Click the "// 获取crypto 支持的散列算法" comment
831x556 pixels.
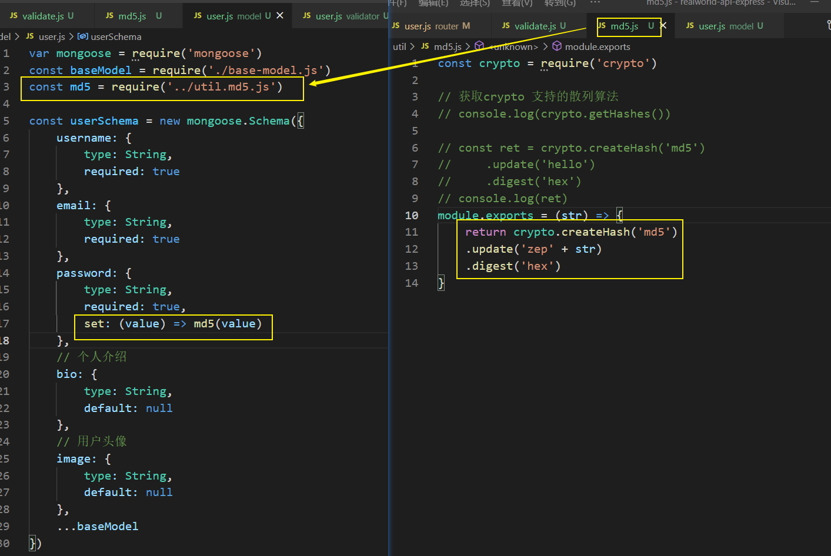(x=528, y=96)
